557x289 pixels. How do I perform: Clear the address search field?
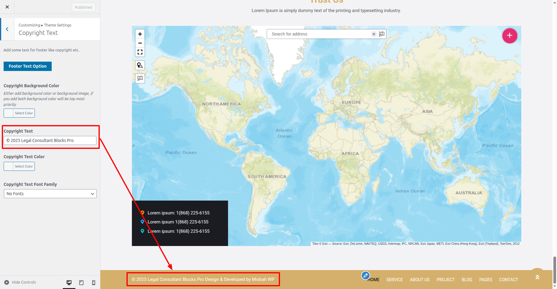374,34
